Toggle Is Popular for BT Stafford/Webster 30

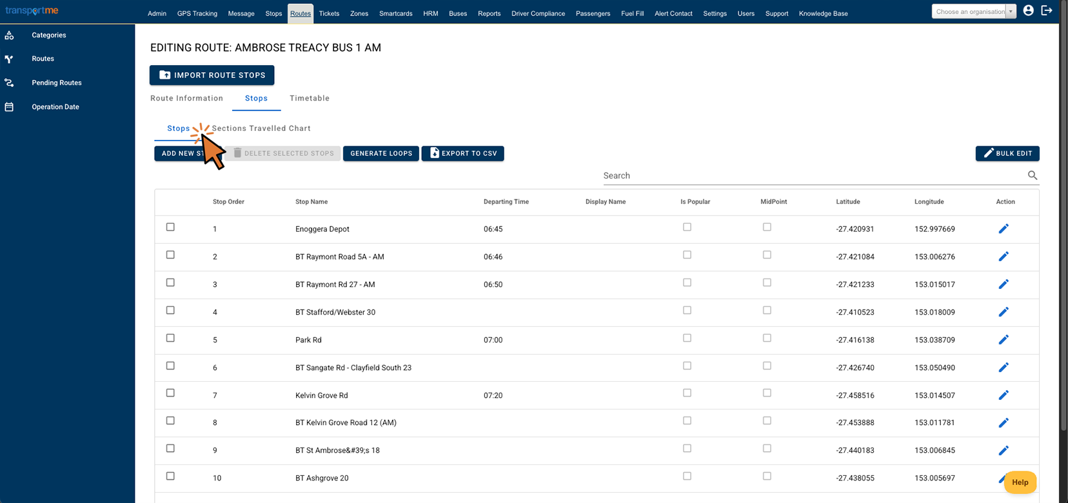[687, 310]
